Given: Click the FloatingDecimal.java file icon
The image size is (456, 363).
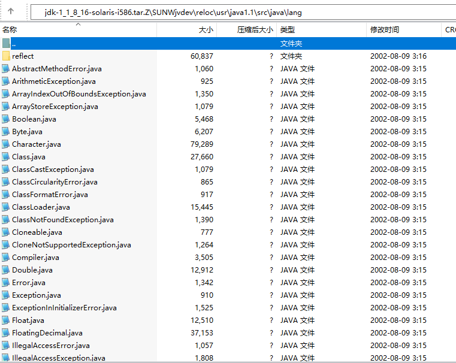Looking at the screenshot, I should 6,333.
